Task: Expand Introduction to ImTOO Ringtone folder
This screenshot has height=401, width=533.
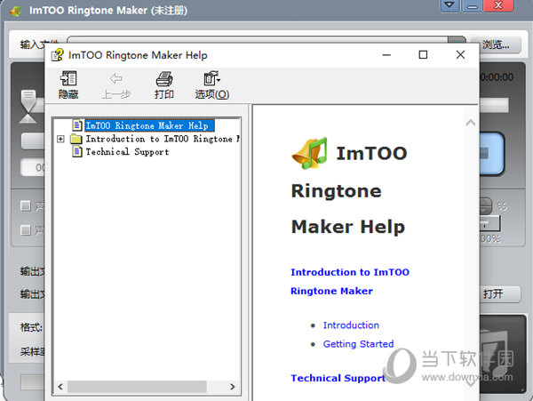Action: click(60, 139)
